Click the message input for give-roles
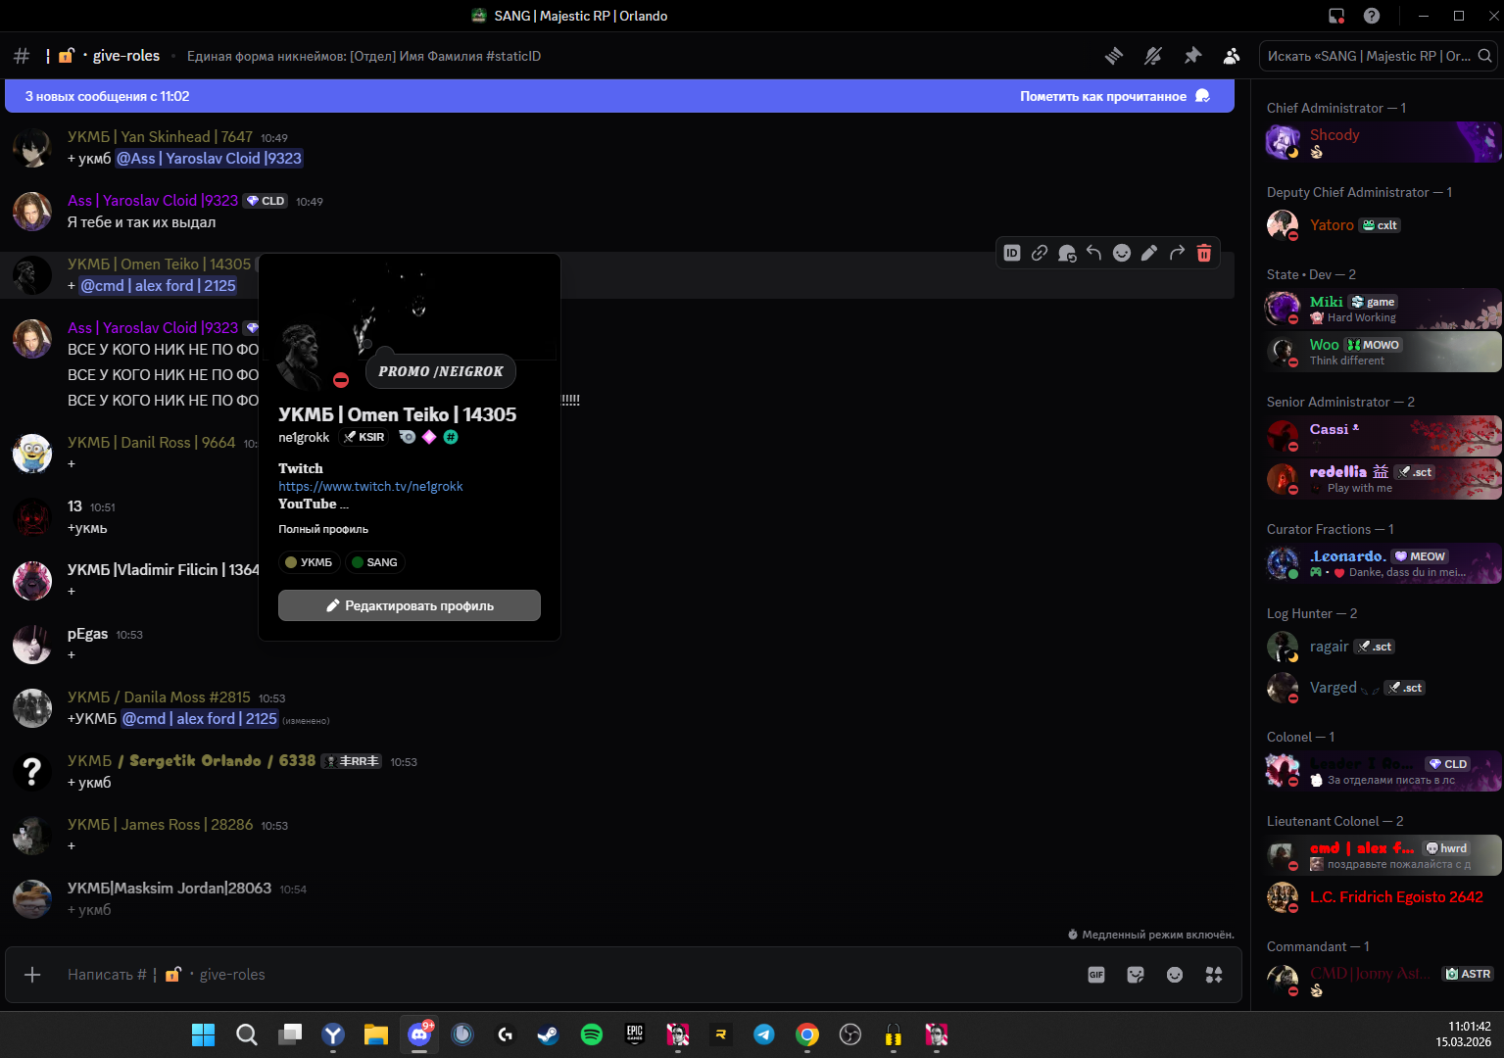1504x1058 pixels. tap(568, 975)
